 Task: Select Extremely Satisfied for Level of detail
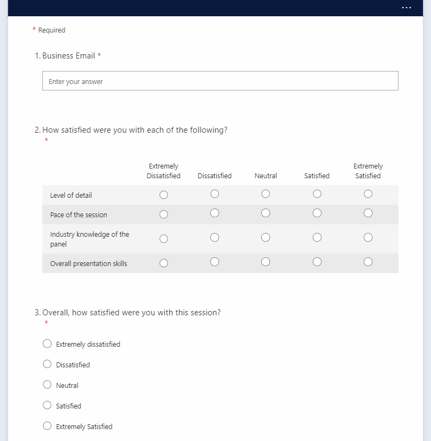point(368,193)
